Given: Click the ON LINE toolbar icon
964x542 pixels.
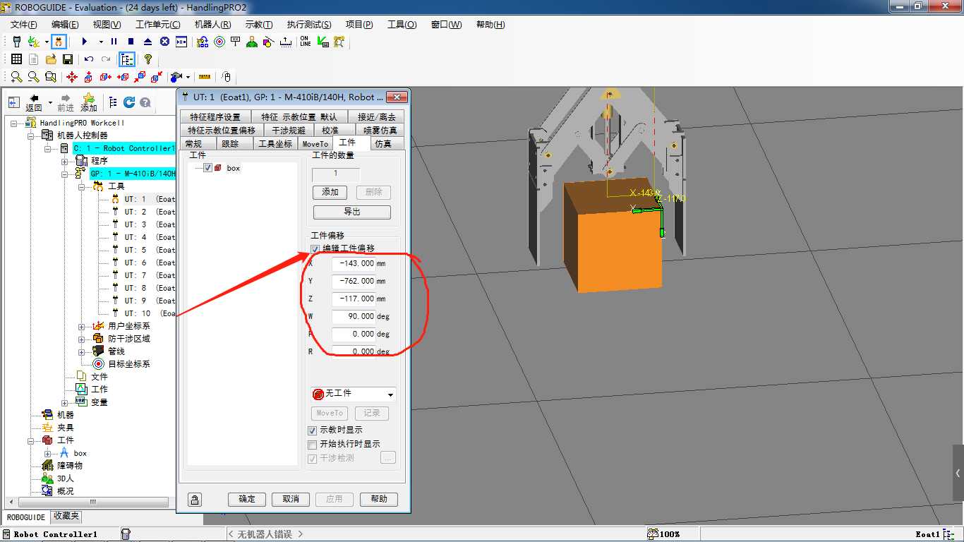Looking at the screenshot, I should (305, 42).
